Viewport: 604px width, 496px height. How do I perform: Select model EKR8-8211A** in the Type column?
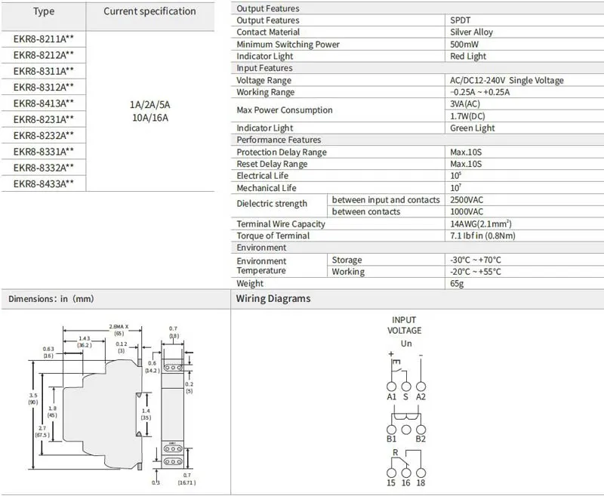tap(44, 39)
